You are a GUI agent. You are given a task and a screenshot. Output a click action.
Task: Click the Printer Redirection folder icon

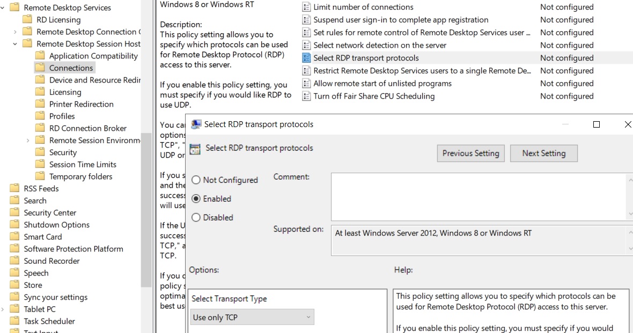(40, 104)
